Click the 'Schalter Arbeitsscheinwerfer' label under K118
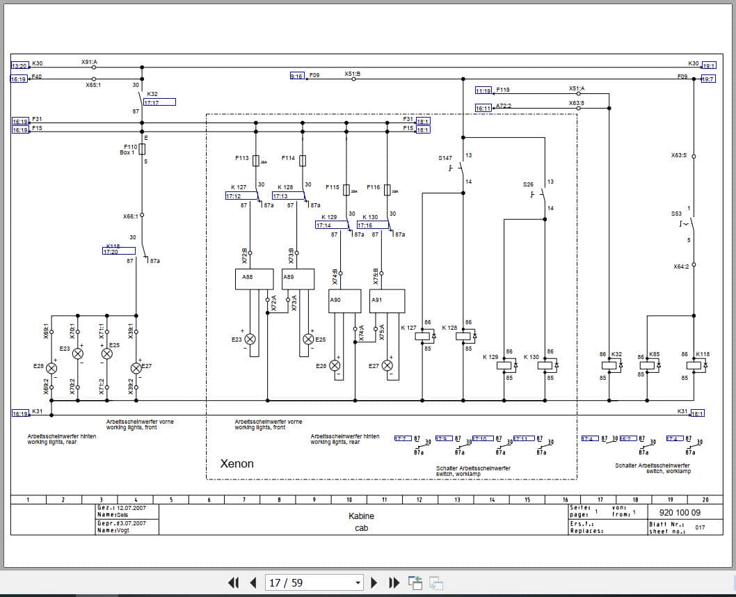The height and width of the screenshot is (597, 736). [x=653, y=465]
